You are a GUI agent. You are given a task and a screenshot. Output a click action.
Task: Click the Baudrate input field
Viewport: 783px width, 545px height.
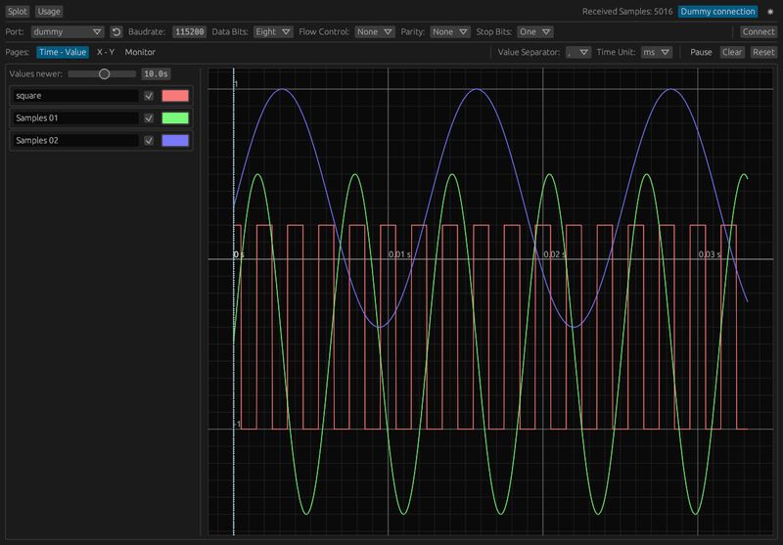(190, 31)
